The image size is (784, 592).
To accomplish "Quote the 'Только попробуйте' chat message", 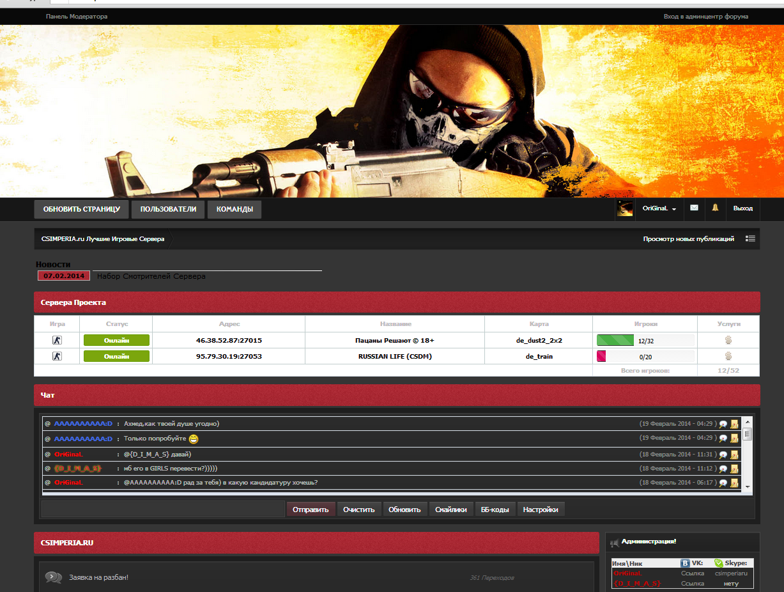I will 723,439.
